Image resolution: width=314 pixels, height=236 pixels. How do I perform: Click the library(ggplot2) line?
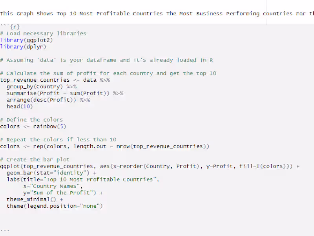(26, 40)
